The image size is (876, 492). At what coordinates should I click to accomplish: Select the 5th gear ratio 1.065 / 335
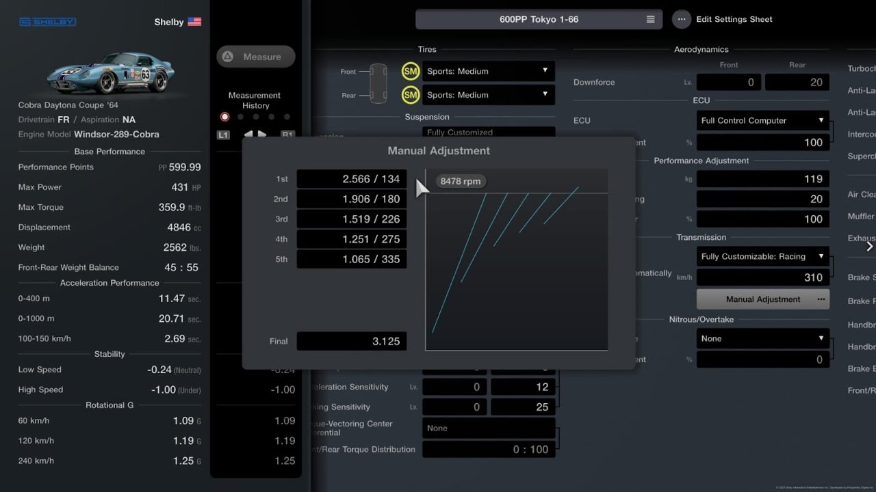(x=352, y=259)
